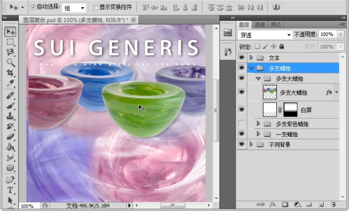
Task: Enable the 显示变换控件 checkbox
Action: (x=96, y=7)
